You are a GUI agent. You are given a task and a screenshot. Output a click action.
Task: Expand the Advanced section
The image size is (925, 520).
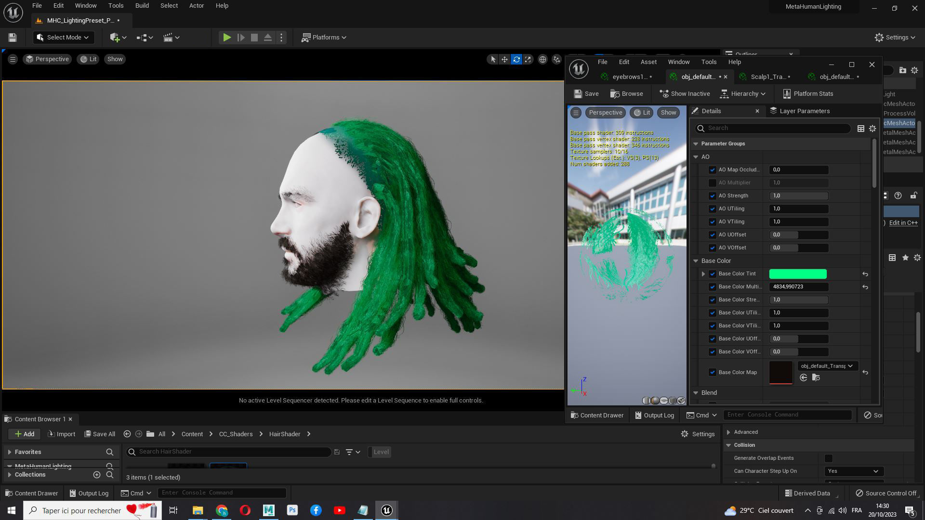tap(728, 432)
